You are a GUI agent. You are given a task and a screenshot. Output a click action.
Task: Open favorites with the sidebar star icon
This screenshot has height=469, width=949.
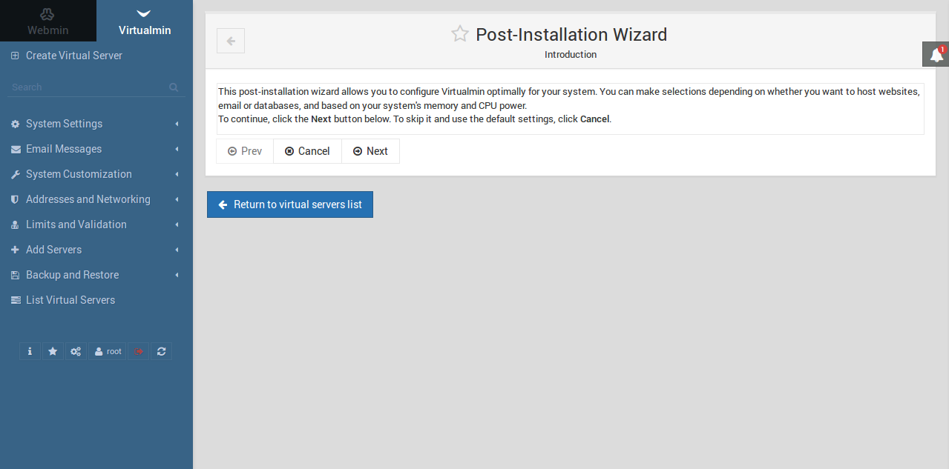click(53, 351)
